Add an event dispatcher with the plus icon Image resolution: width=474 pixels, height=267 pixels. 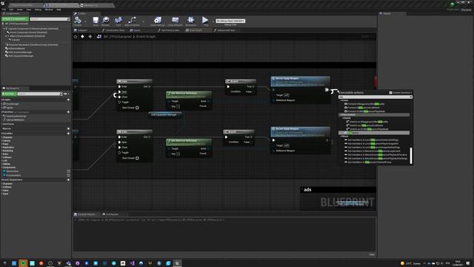[68, 179]
